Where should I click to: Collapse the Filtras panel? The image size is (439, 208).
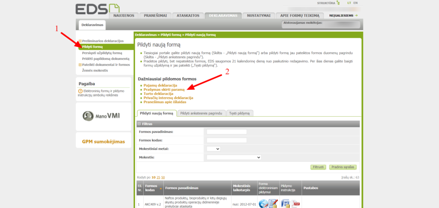click(x=139, y=124)
